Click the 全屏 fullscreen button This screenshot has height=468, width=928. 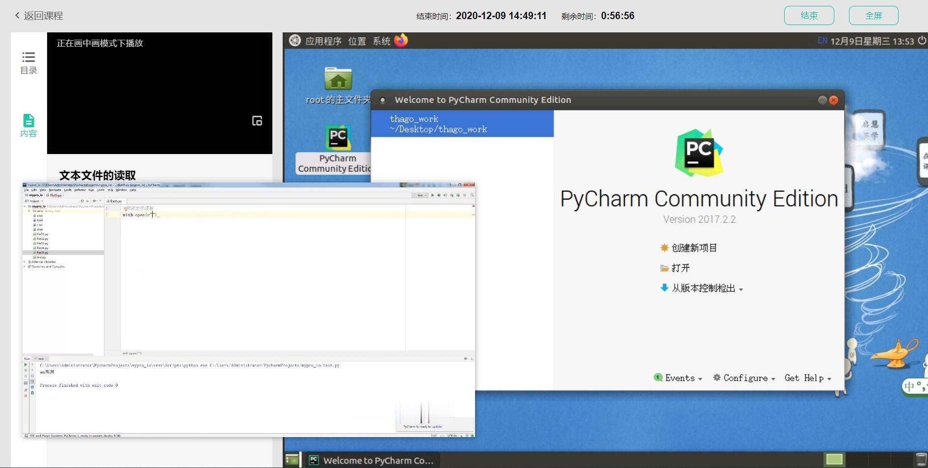tap(874, 15)
